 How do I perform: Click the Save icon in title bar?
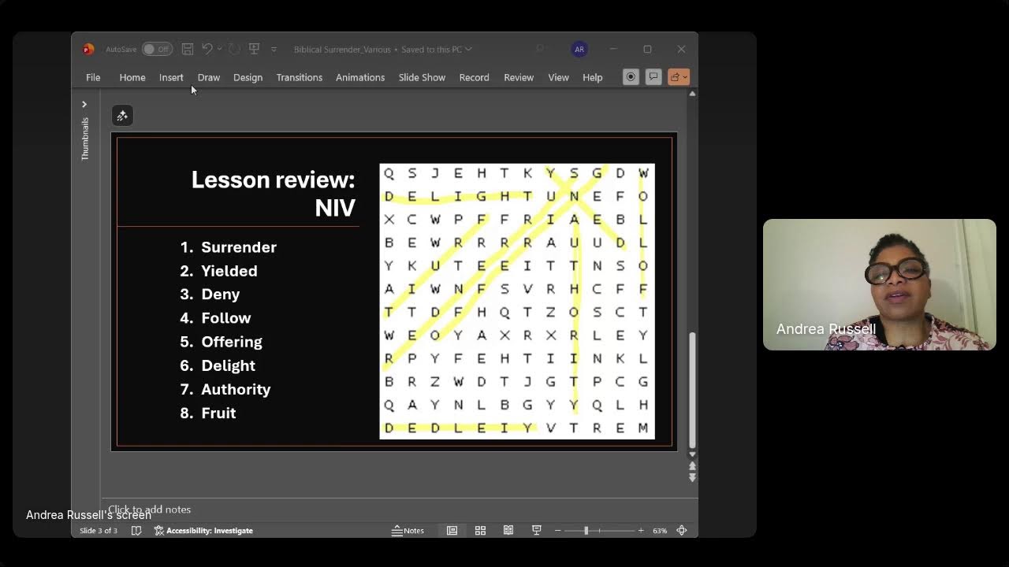pos(188,49)
